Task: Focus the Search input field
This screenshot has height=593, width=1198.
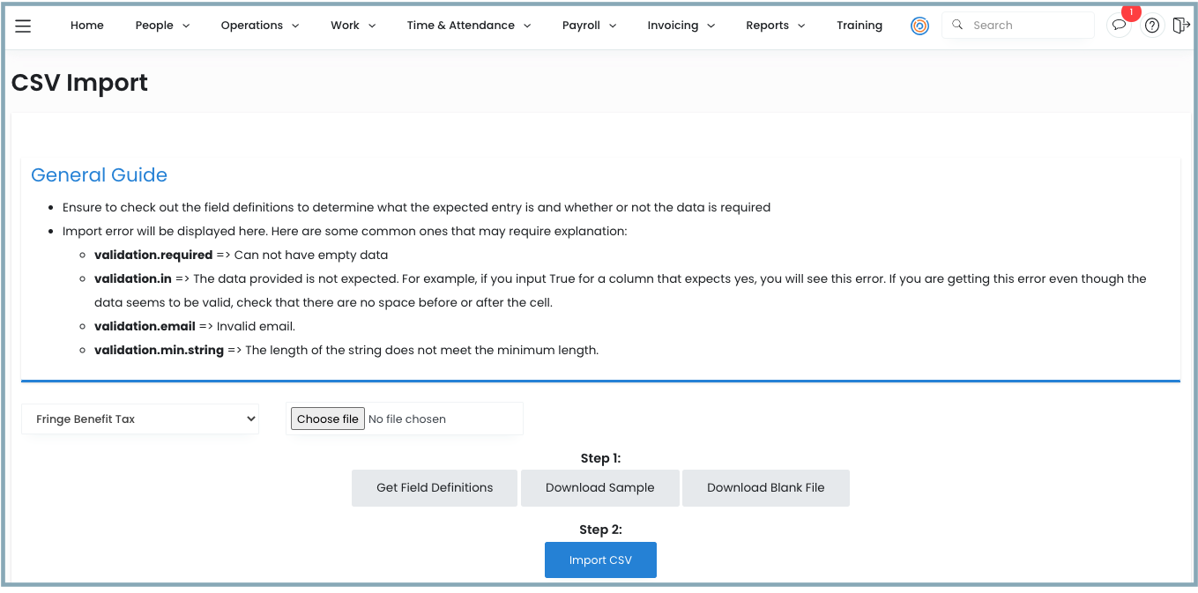Action: [x=1027, y=26]
